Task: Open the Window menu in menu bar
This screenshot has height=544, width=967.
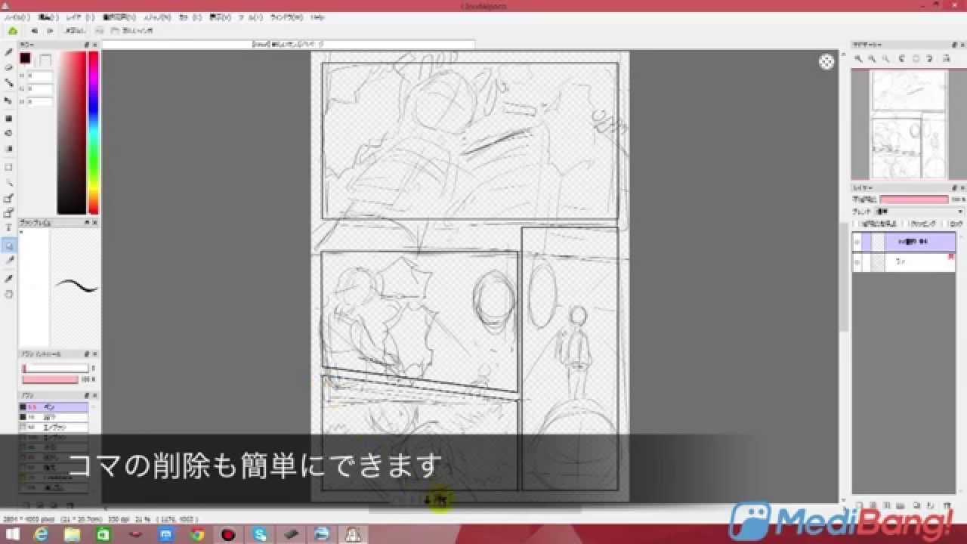Action: coord(286,17)
